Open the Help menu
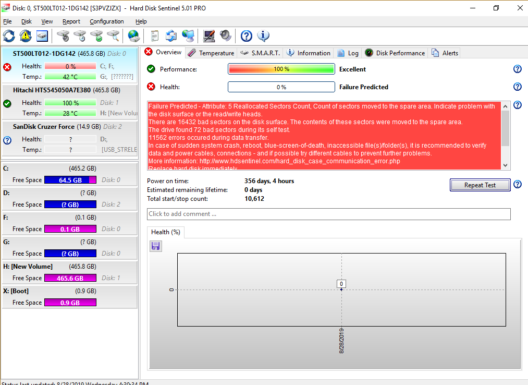This screenshot has height=385, width=528. [x=141, y=21]
